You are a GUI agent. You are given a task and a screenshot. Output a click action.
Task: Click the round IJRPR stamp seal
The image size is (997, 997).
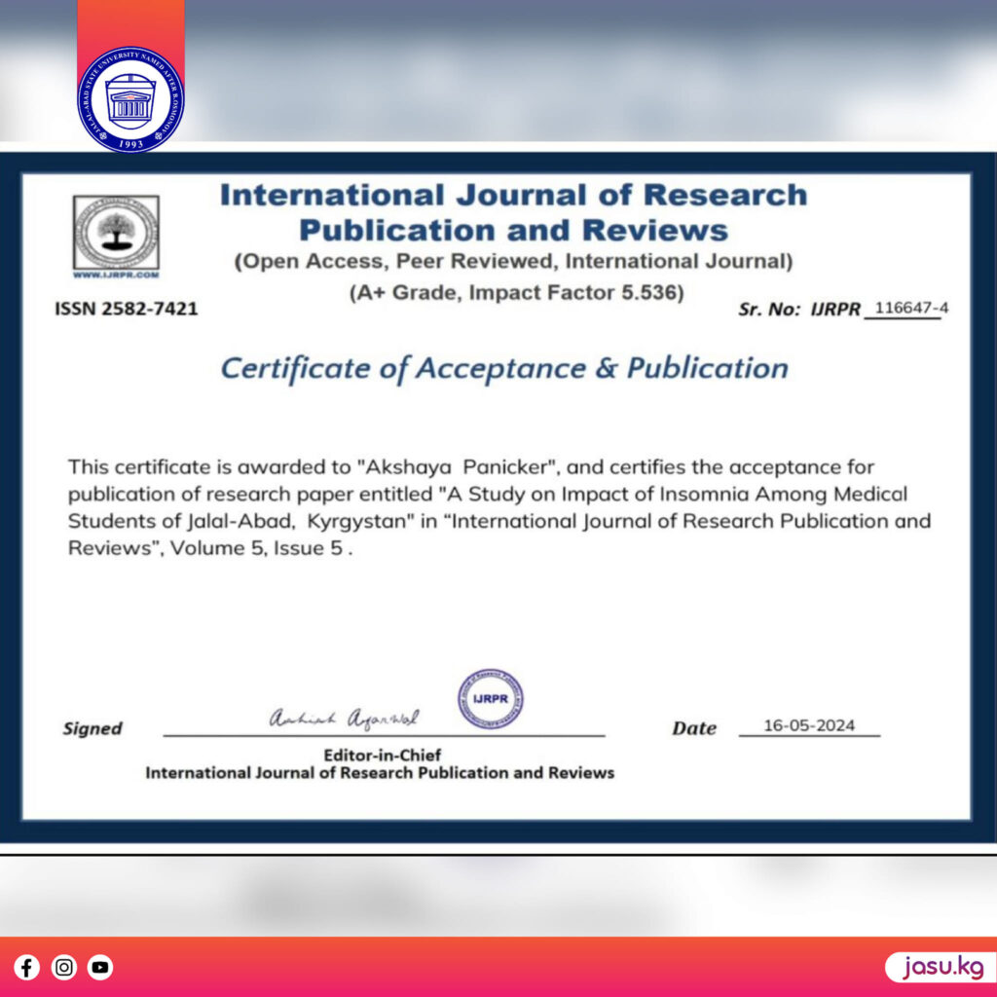pos(491,699)
